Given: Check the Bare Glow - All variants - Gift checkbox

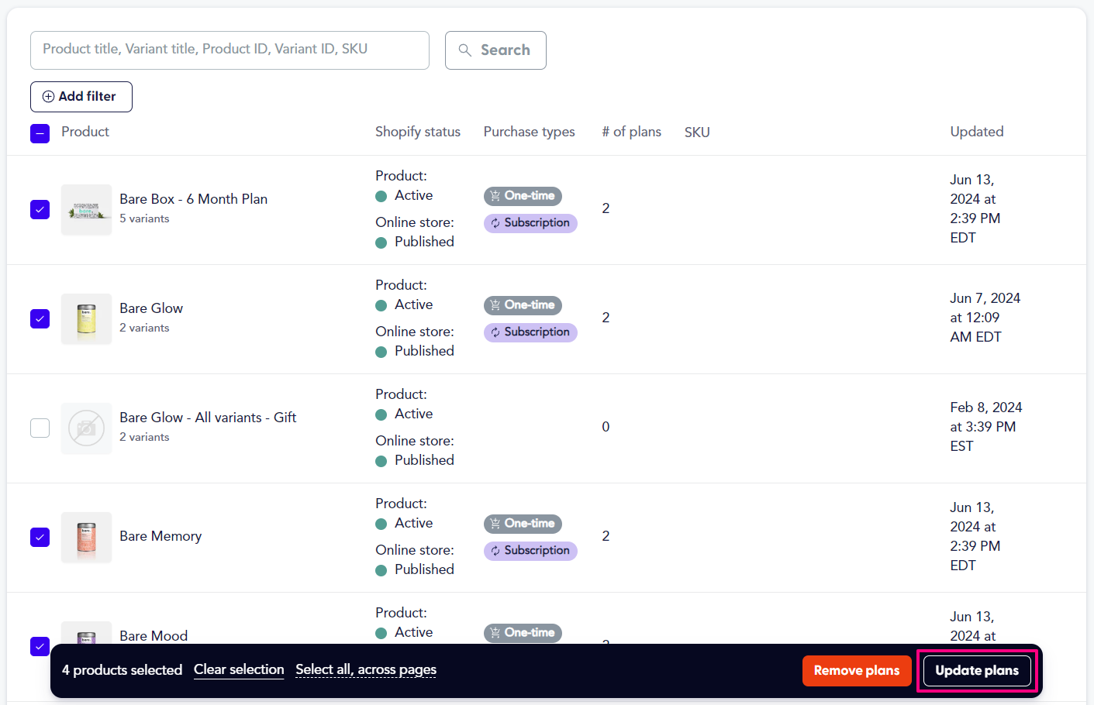Looking at the screenshot, I should (40, 428).
